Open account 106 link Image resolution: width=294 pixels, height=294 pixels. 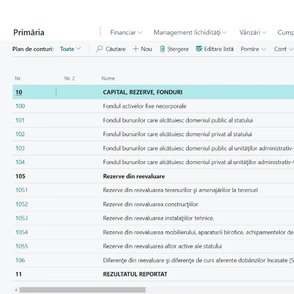20,260
